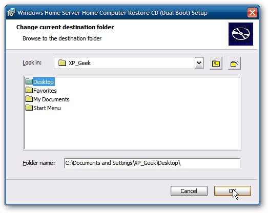Select the Start Menu folder
This screenshot has width=268, height=213.
[x=43, y=108]
